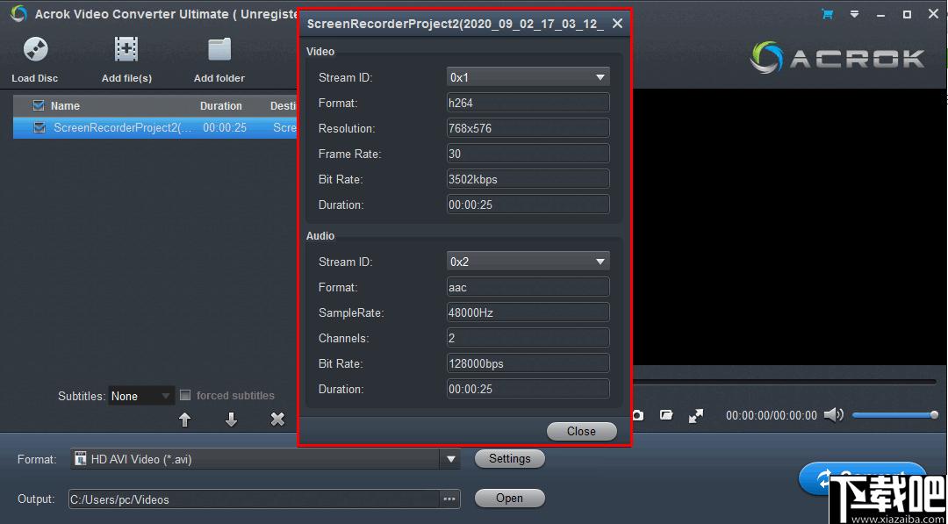Screen dimensions: 948x524
Task: Click the SampleRate field showing 48000Hz
Action: coord(528,312)
